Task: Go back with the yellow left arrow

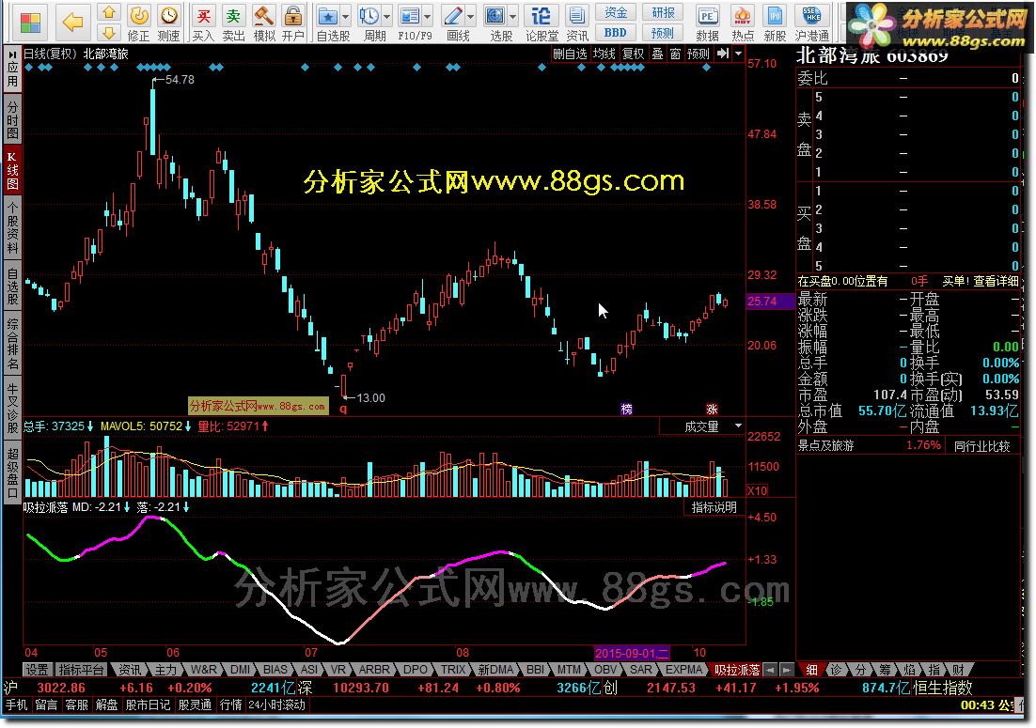Action: pyautogui.click(x=72, y=23)
